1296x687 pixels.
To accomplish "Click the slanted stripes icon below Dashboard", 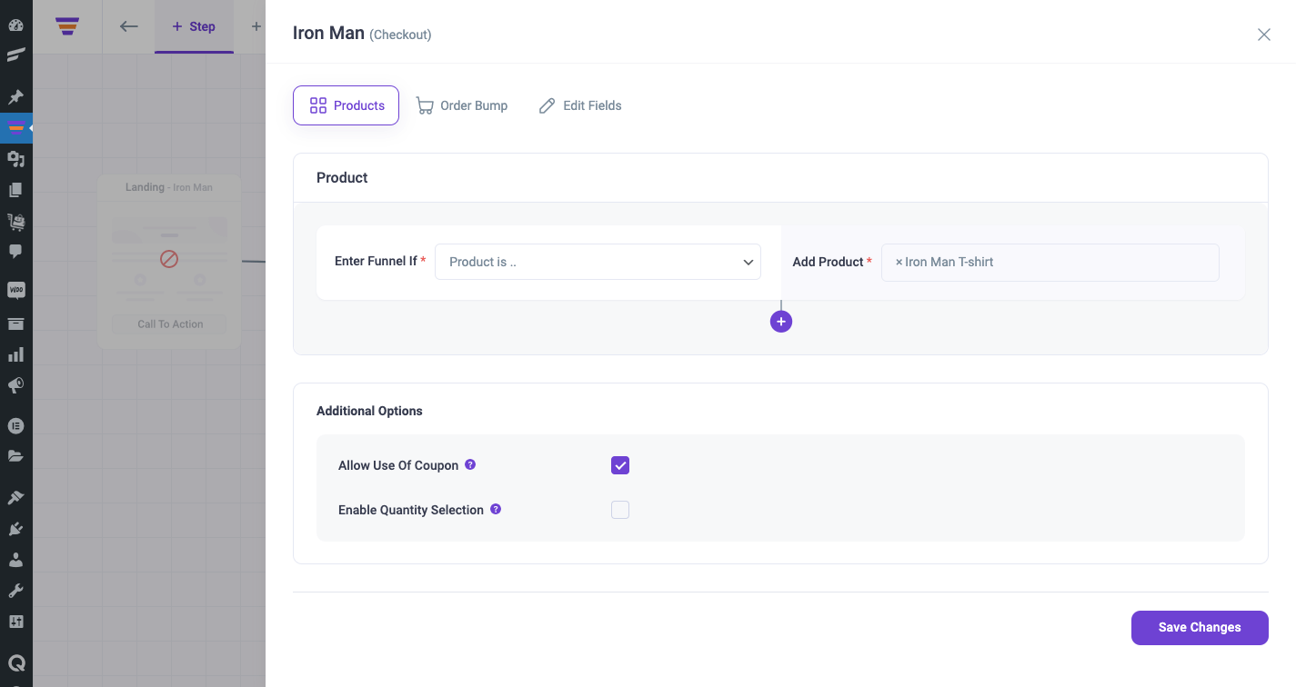I will tap(15, 55).
